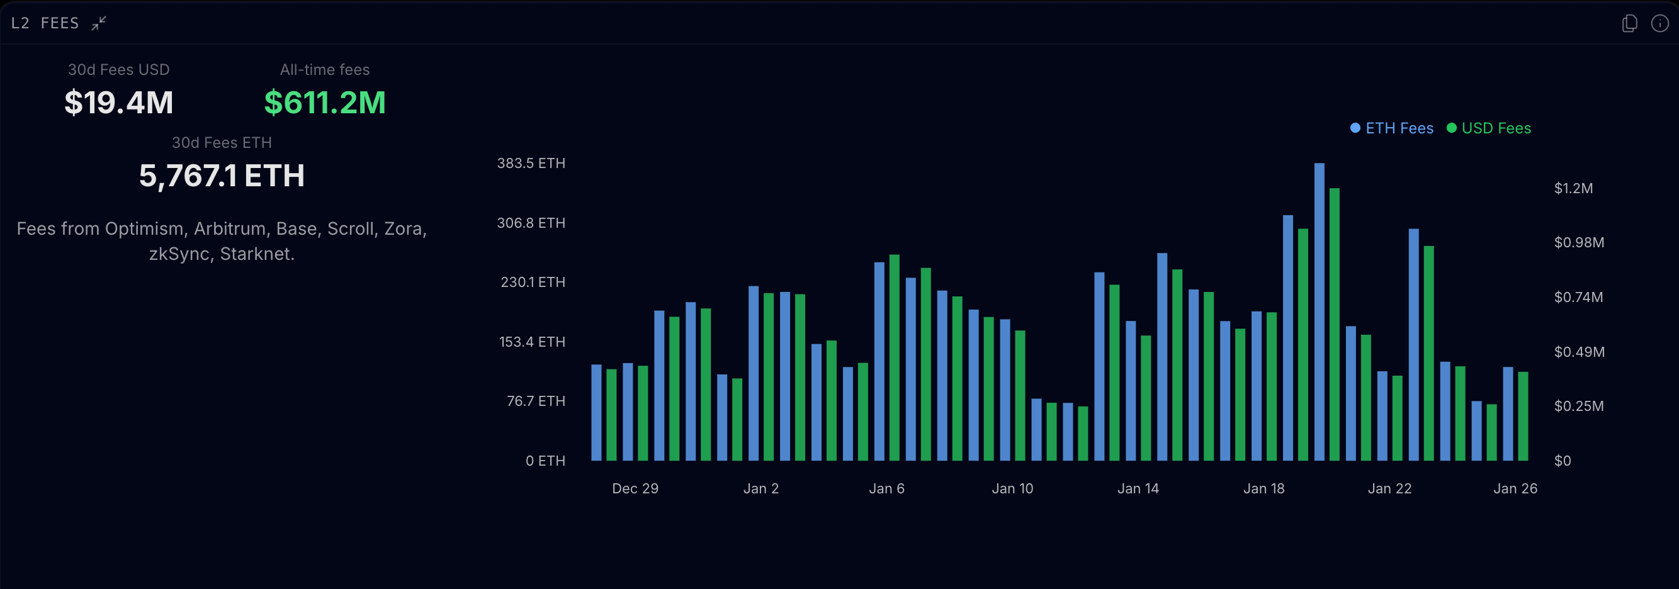The image size is (1679, 589).
Task: Click the Jan 26 axis date label
Action: [x=1515, y=489]
